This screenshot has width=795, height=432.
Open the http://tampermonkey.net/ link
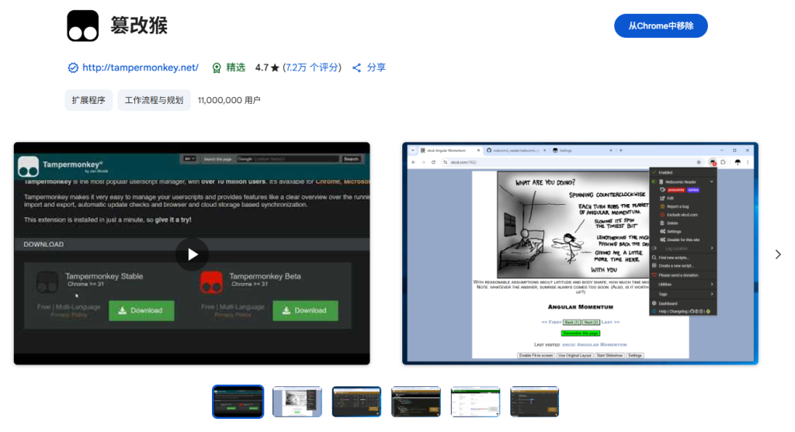(x=141, y=67)
